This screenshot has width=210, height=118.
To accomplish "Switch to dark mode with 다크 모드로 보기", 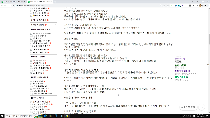I will (188, 107).
